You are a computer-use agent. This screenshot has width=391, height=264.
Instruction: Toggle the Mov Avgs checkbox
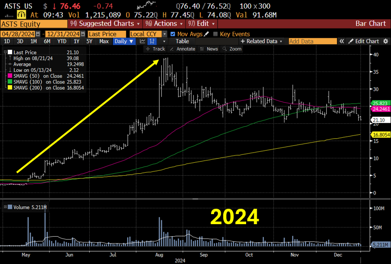173,34
